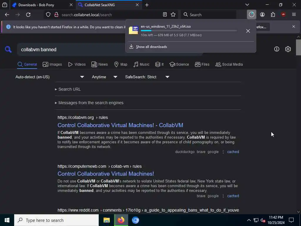The image size is (301, 226).
Task: Open File Explorer from taskbar
Action: [106, 220]
